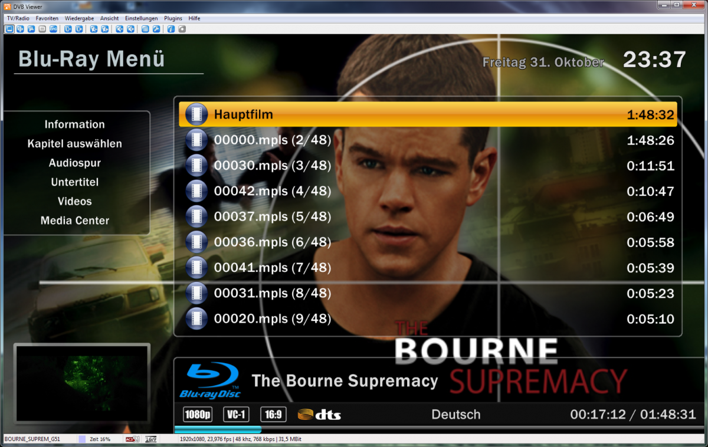Click the favorite plus star icon
This screenshot has height=447, width=708.
click(x=104, y=29)
